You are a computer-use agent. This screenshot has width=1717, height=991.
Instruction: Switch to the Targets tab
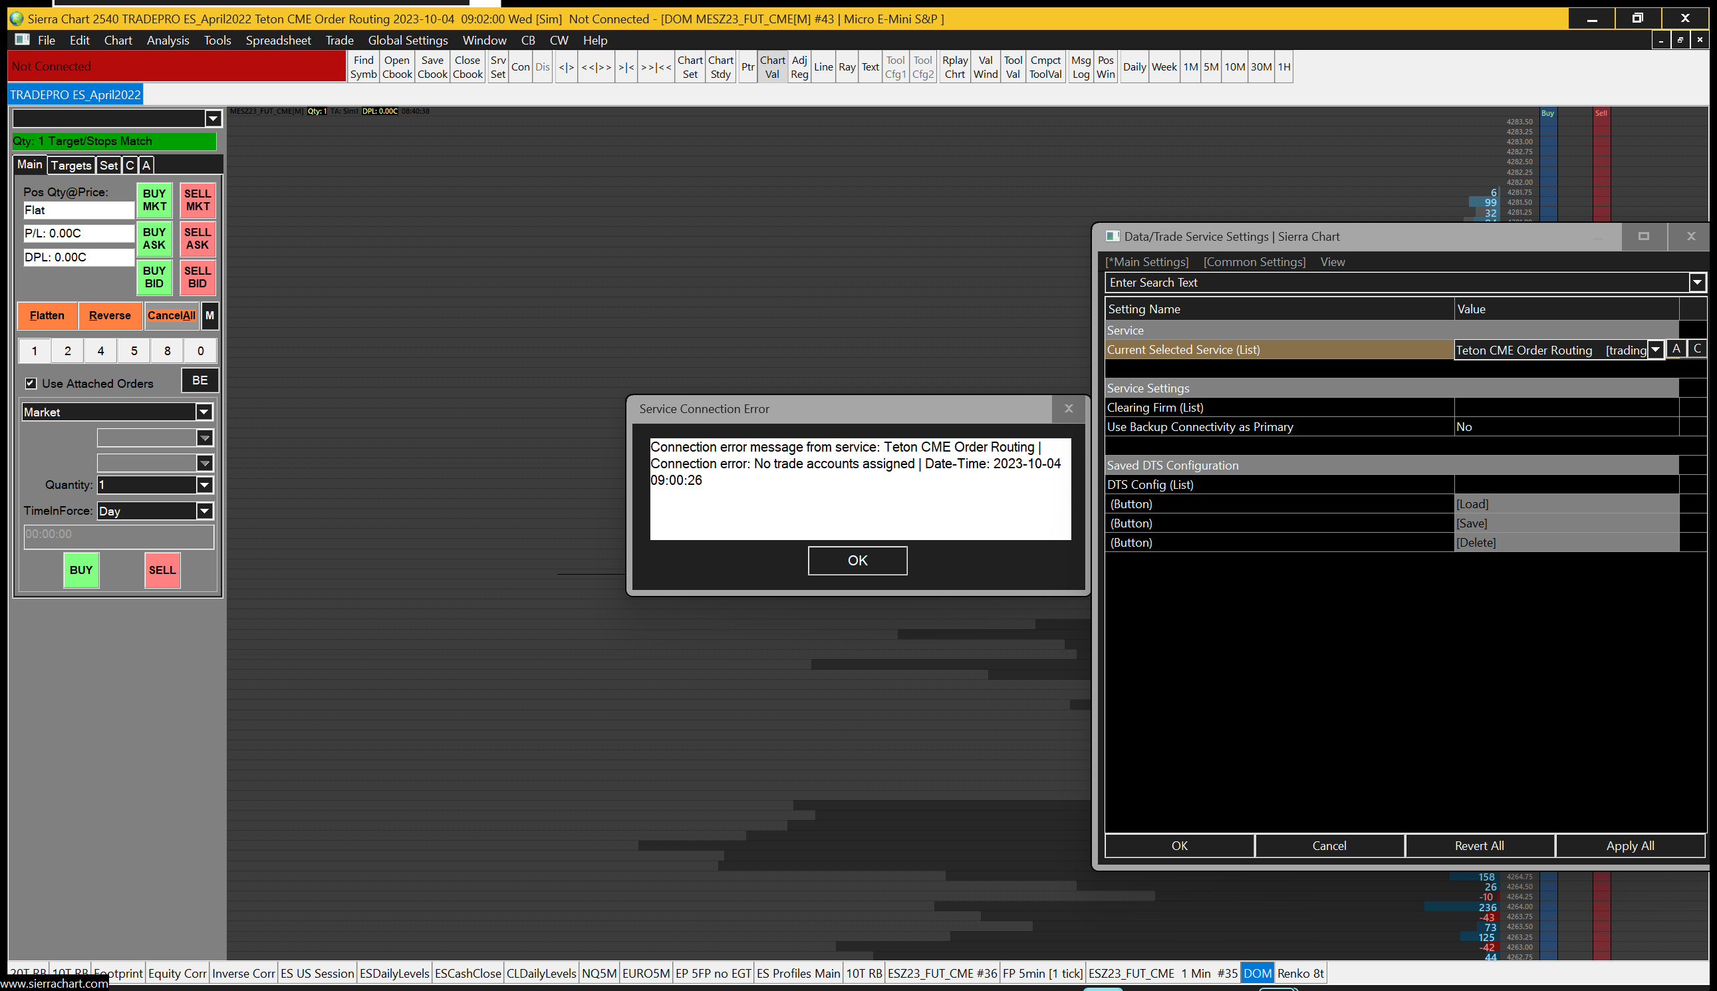[70, 166]
